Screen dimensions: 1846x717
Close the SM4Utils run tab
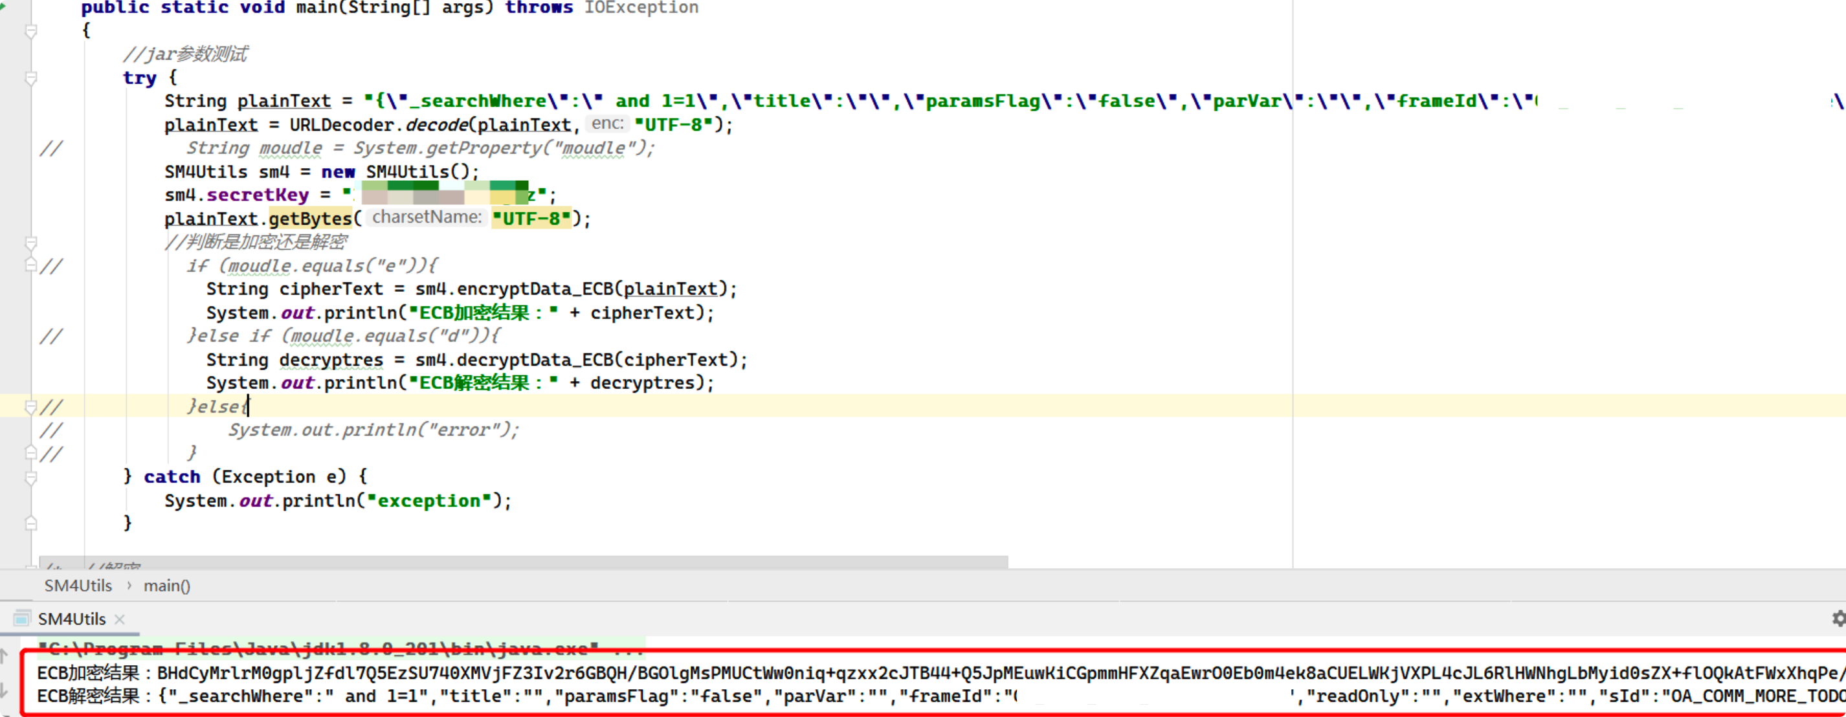click(x=120, y=619)
